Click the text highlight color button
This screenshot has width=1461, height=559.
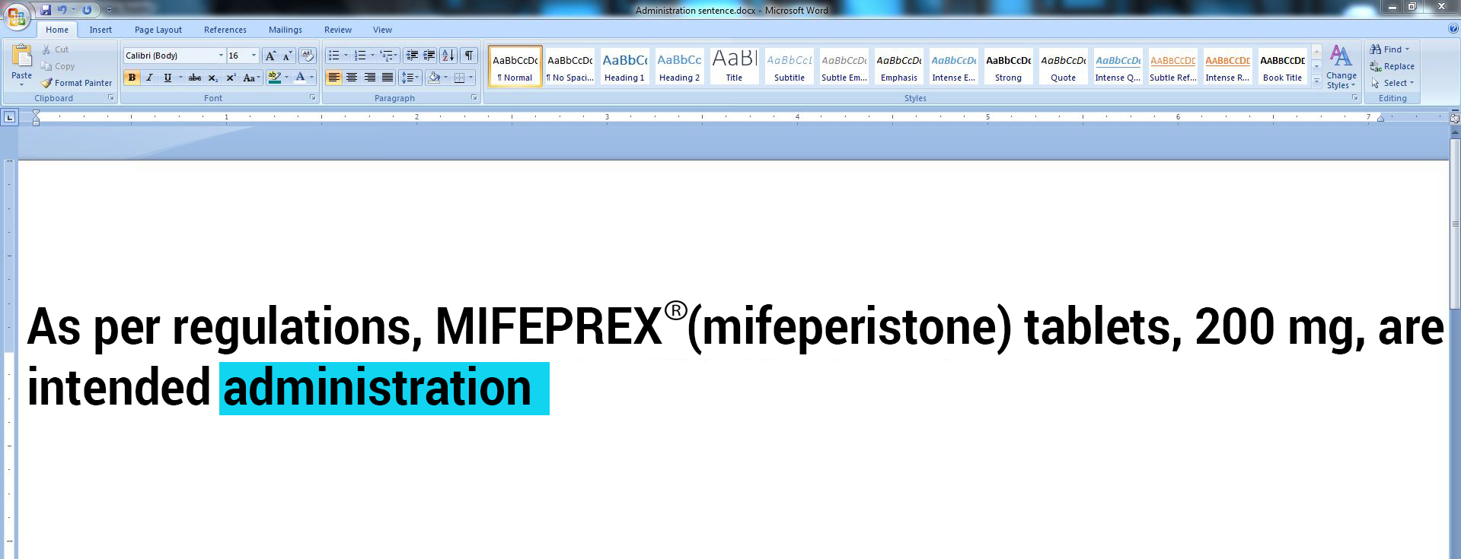tap(275, 78)
